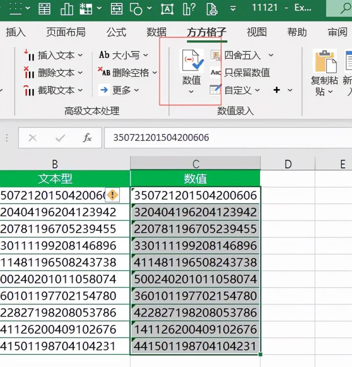This screenshot has height=367, width=352.
Task: Expand the 自定义 dropdown arrow
Action: point(257,90)
